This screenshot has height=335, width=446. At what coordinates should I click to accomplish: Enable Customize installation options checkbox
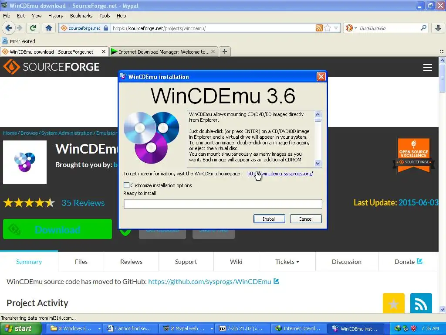coord(127,185)
